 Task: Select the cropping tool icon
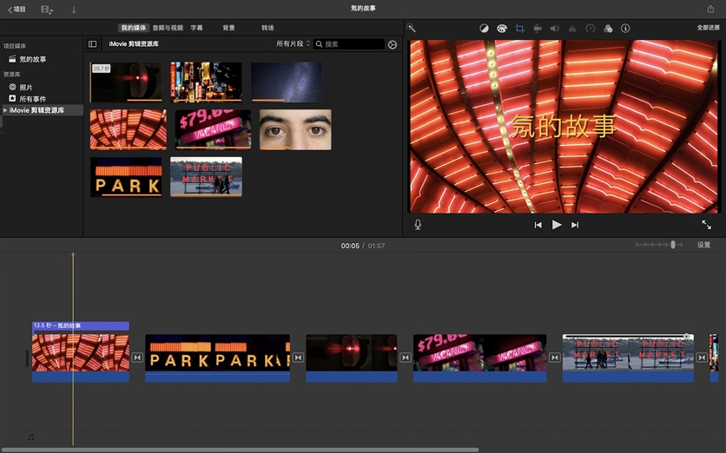click(x=519, y=29)
